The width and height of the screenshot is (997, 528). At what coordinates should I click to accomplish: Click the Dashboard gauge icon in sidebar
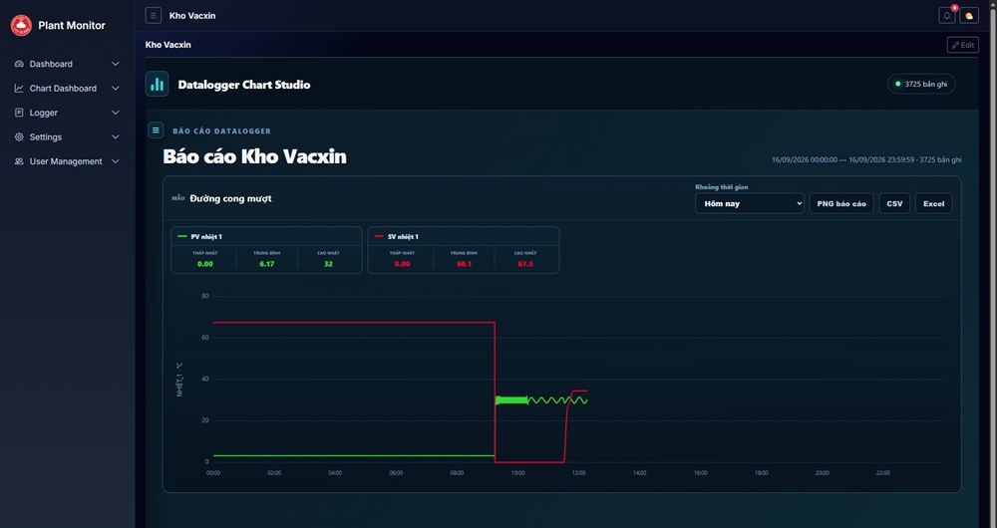[19, 64]
